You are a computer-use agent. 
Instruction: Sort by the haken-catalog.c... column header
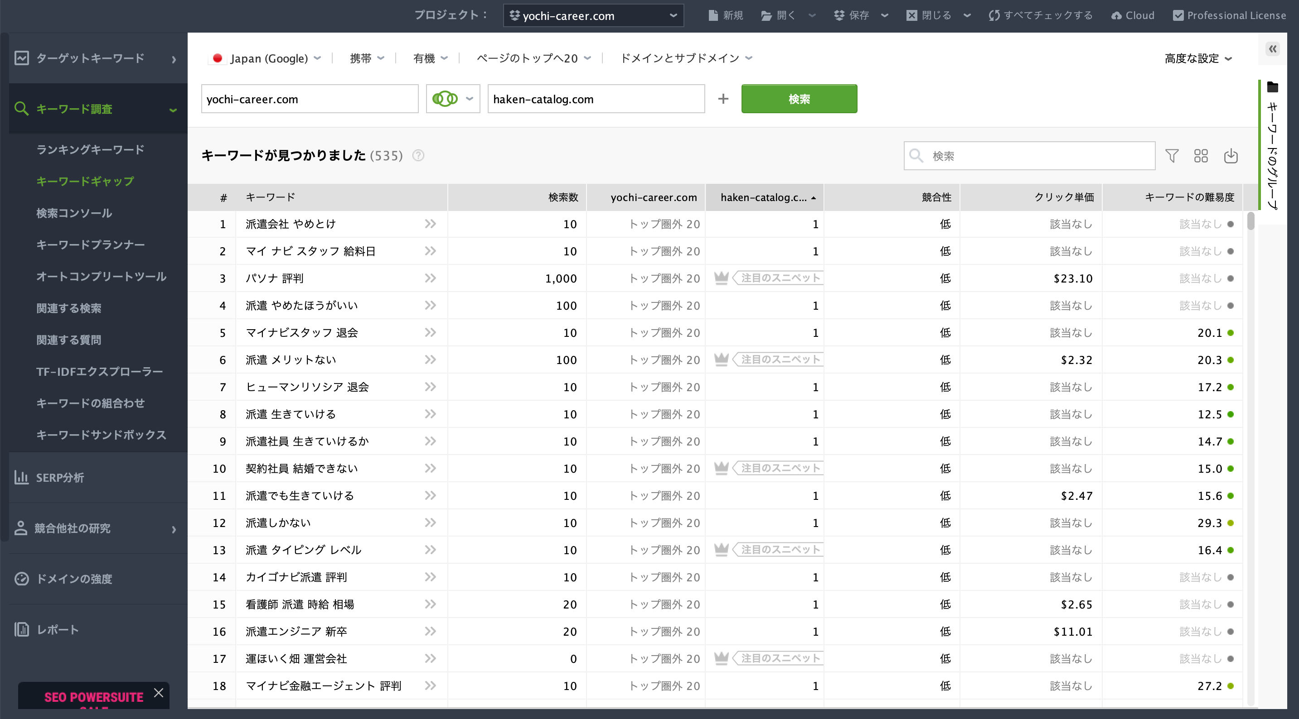tap(763, 197)
